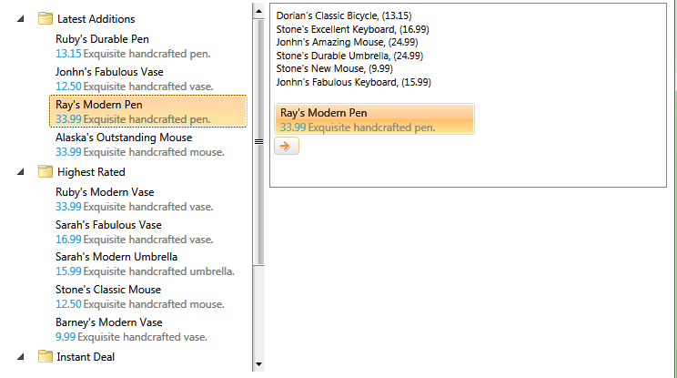Select the Latest Additions tree node
Image resolution: width=677 pixels, height=378 pixels.
coord(96,19)
